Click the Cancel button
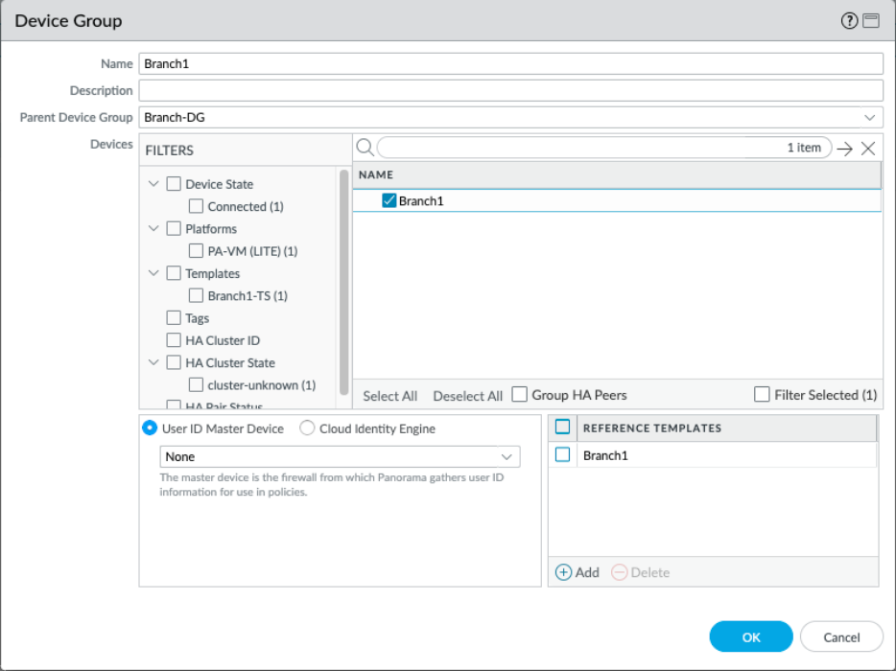 (841, 636)
